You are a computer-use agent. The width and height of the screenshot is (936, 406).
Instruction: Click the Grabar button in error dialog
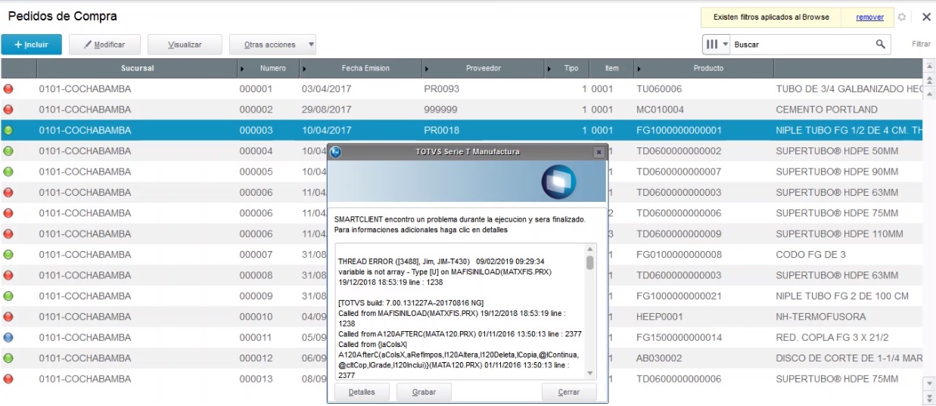click(424, 392)
